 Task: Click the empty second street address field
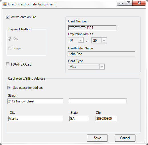[x=98, y=101]
